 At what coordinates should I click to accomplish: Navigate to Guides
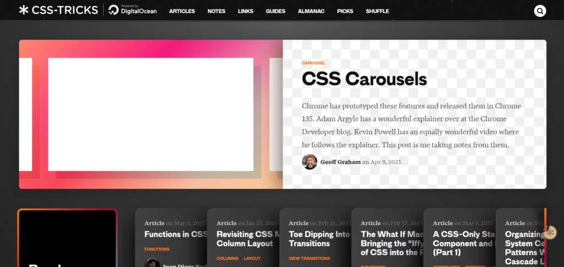[275, 11]
